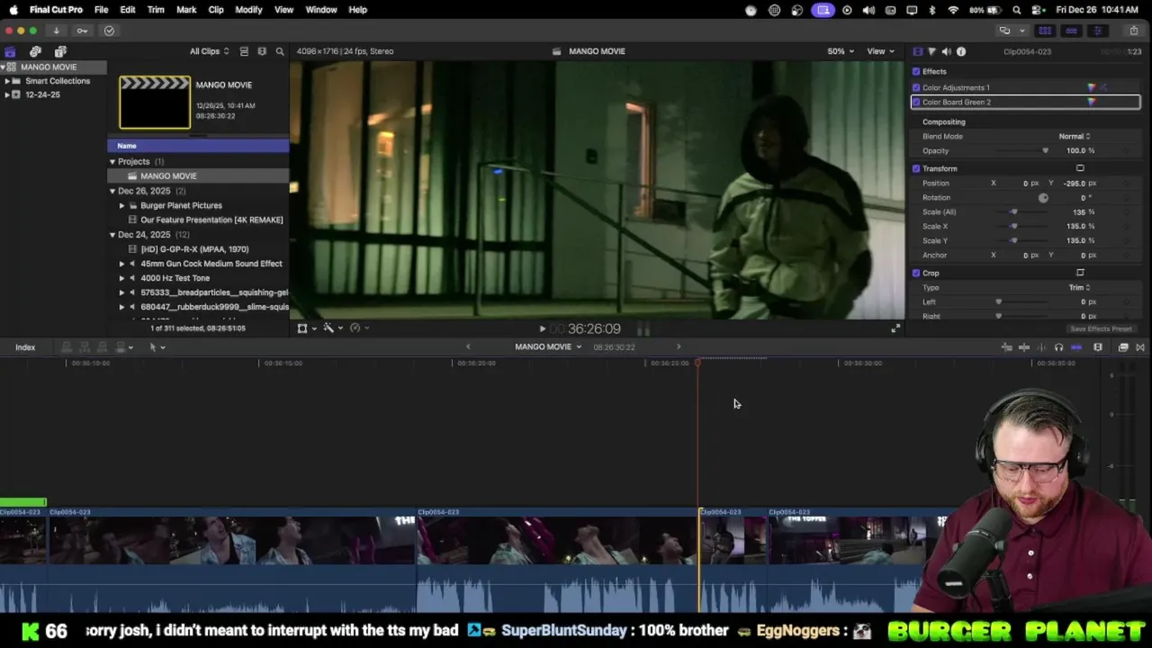
Task: Show the Libraries sidebar clapper icon
Action: pos(10,51)
